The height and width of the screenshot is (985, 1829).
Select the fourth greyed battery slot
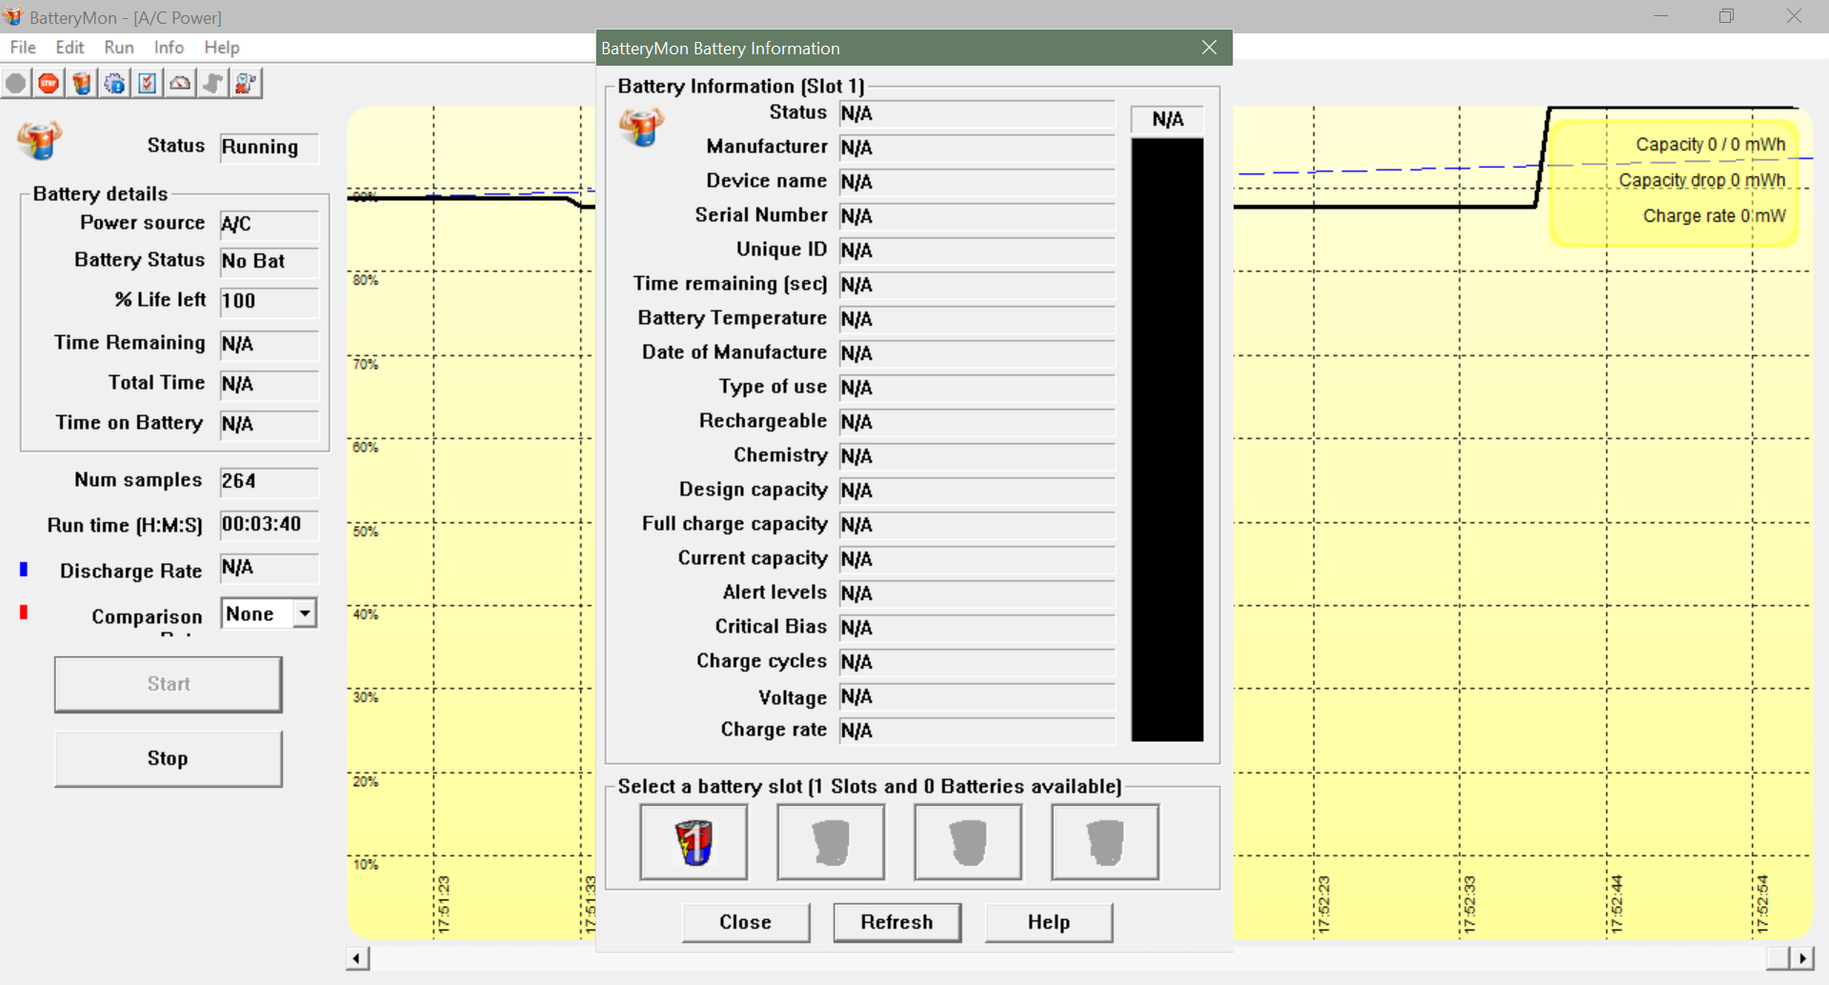1105,842
